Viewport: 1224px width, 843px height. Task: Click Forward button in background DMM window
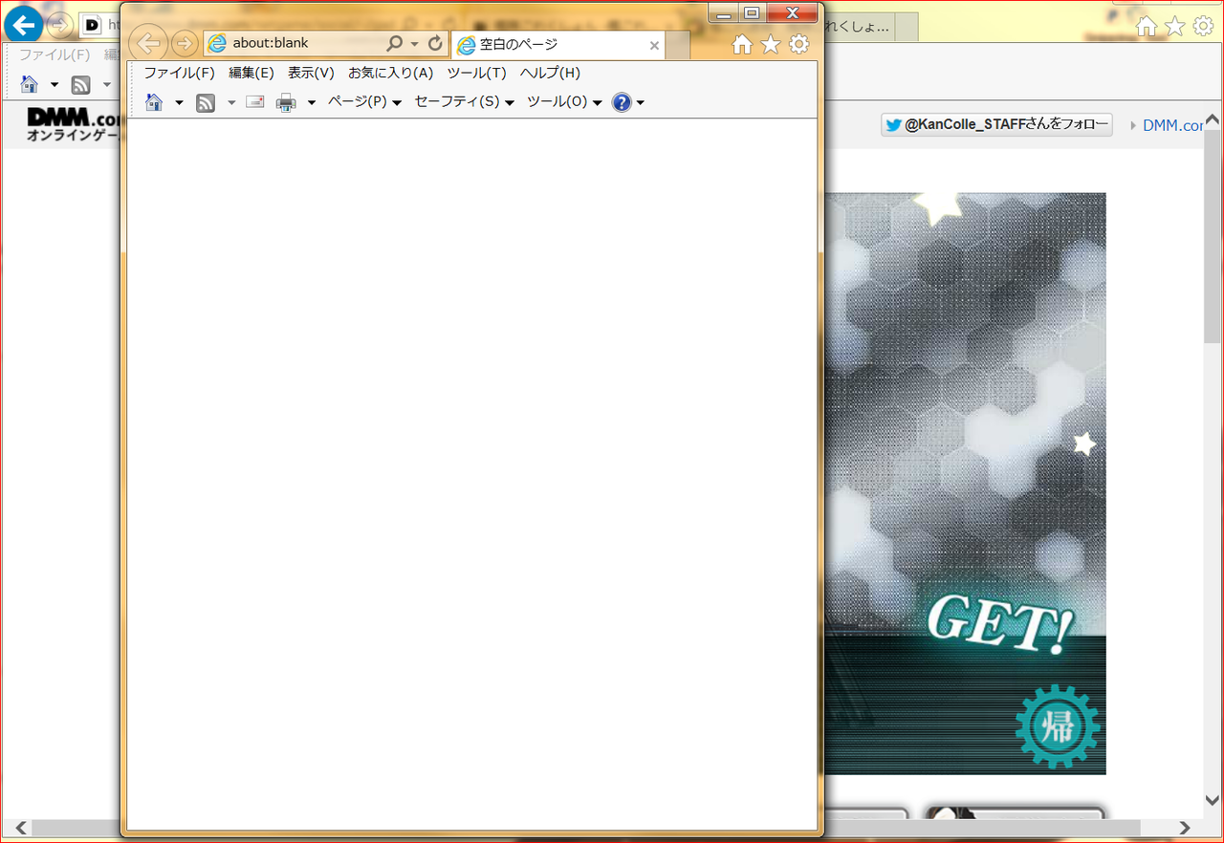59,24
